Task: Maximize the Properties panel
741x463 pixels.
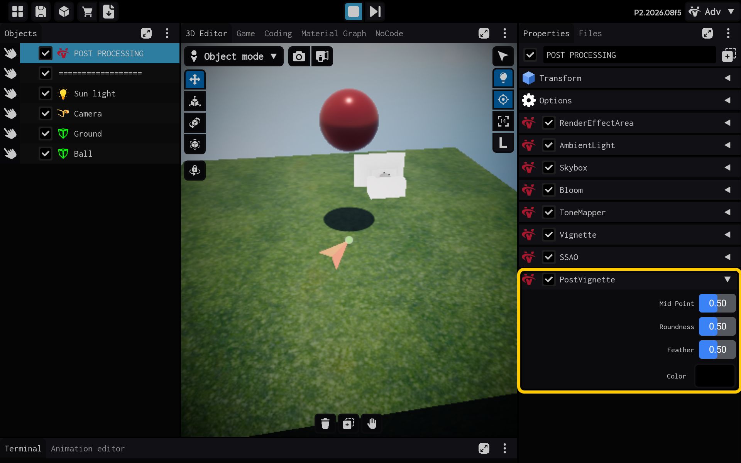Action: tap(707, 33)
